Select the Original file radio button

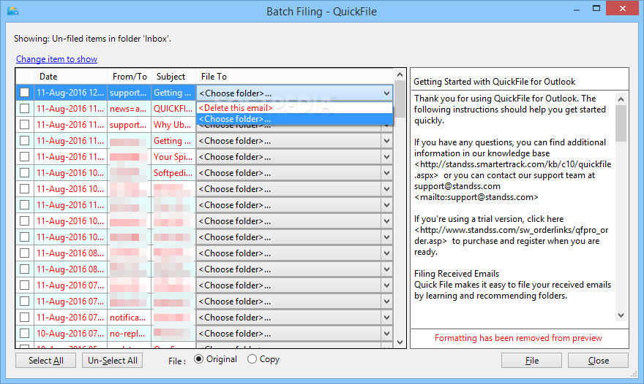199,359
